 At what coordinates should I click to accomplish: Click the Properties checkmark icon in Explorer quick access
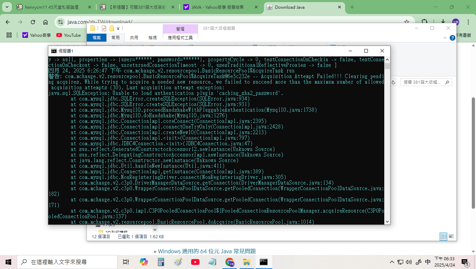click(x=104, y=28)
